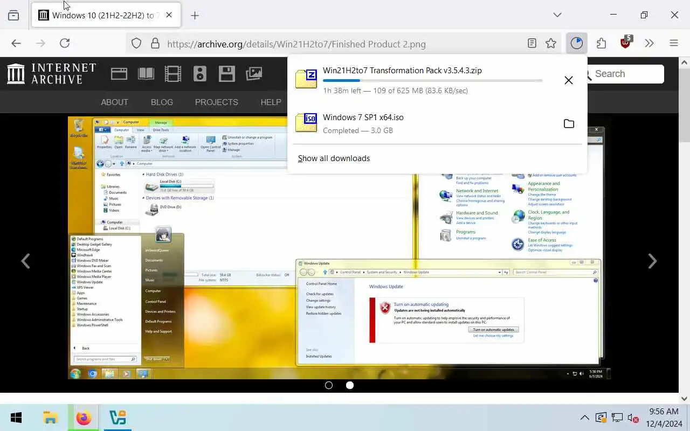Open the BLOG menu item
690x431 pixels.
(162, 102)
